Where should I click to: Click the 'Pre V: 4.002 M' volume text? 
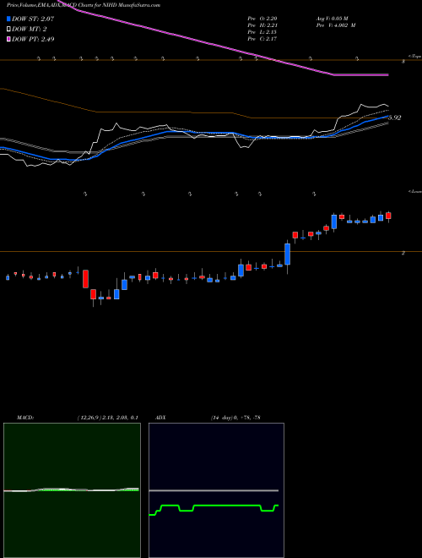coord(336,25)
